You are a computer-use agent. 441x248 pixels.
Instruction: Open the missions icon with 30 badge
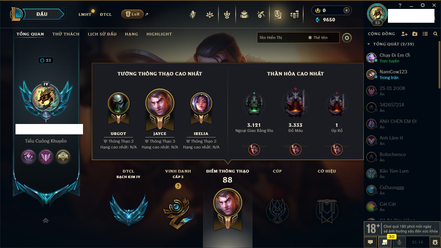coord(385,242)
